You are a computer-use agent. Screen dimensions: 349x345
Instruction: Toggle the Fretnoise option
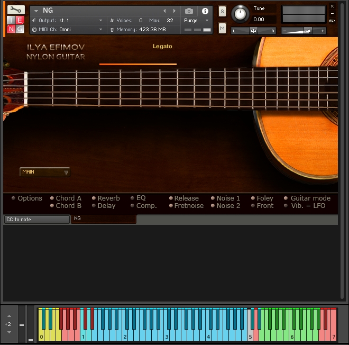pos(171,206)
